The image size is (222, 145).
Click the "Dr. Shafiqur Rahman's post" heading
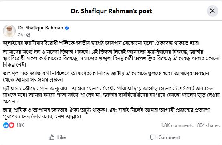pos(111,11)
